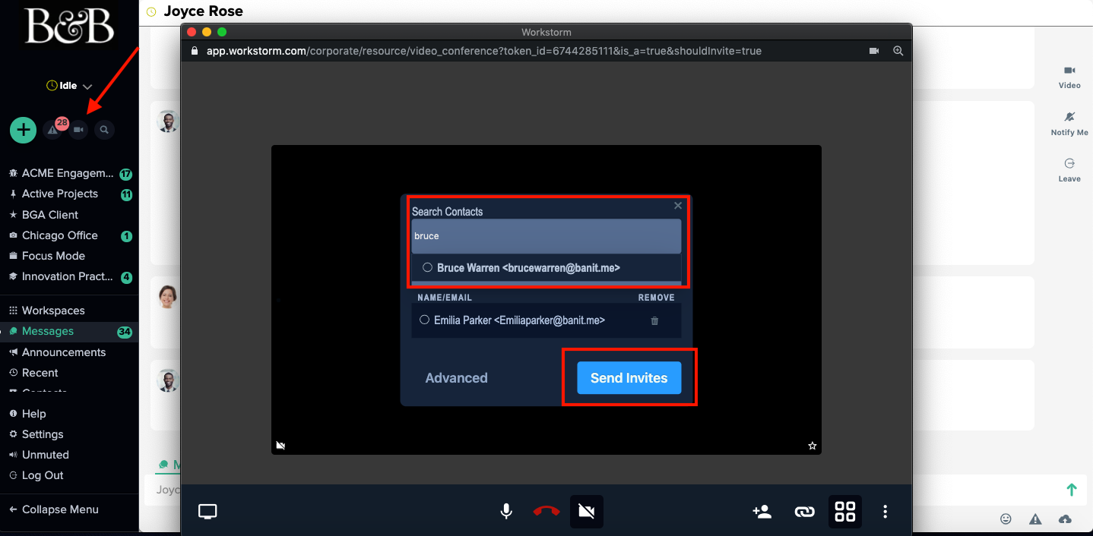Click urgent alert triangle icon in composer
This screenshot has height=536, width=1093.
click(x=1035, y=519)
